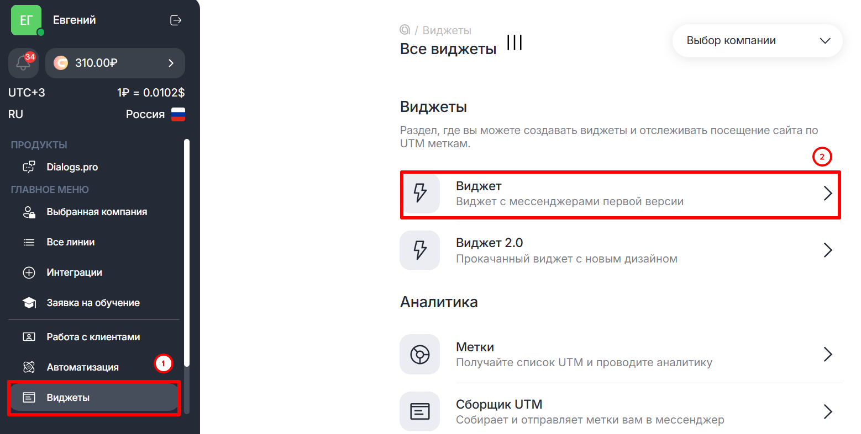Click the lightning icon of Виджет 2.0
The width and height of the screenshot is (861, 434).
click(420, 250)
